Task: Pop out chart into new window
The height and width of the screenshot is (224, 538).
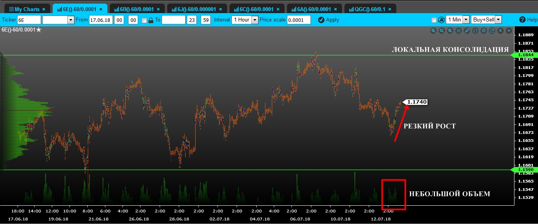Action: 492,31
